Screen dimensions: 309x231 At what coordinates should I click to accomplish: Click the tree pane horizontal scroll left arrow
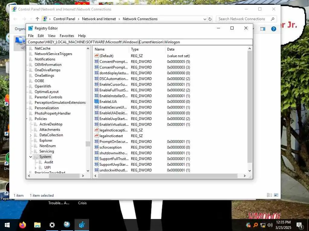point(29,176)
